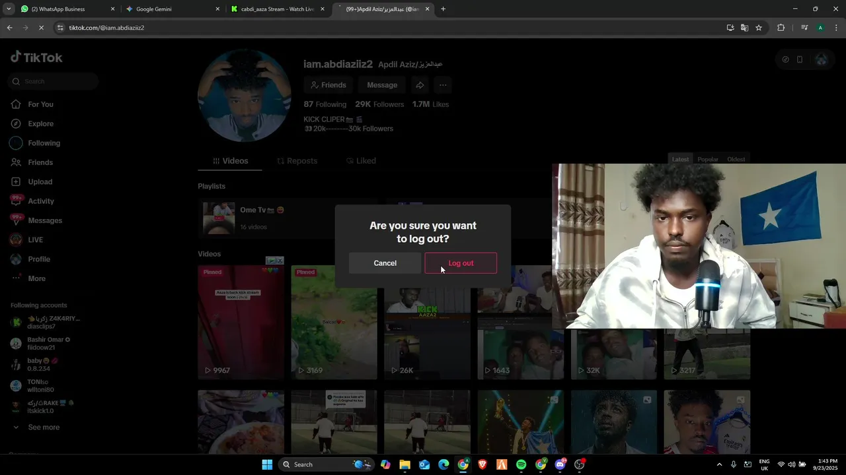Open the Chrome profile A avatar
Screen dimensions: 846x475
tap(820, 28)
